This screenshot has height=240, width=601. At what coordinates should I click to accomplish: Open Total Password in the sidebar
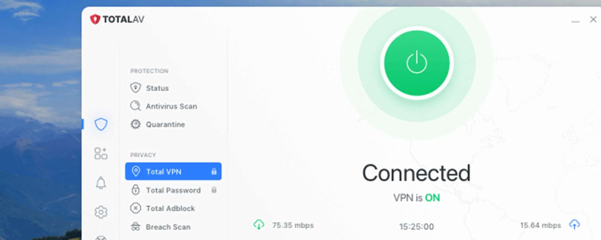173,190
